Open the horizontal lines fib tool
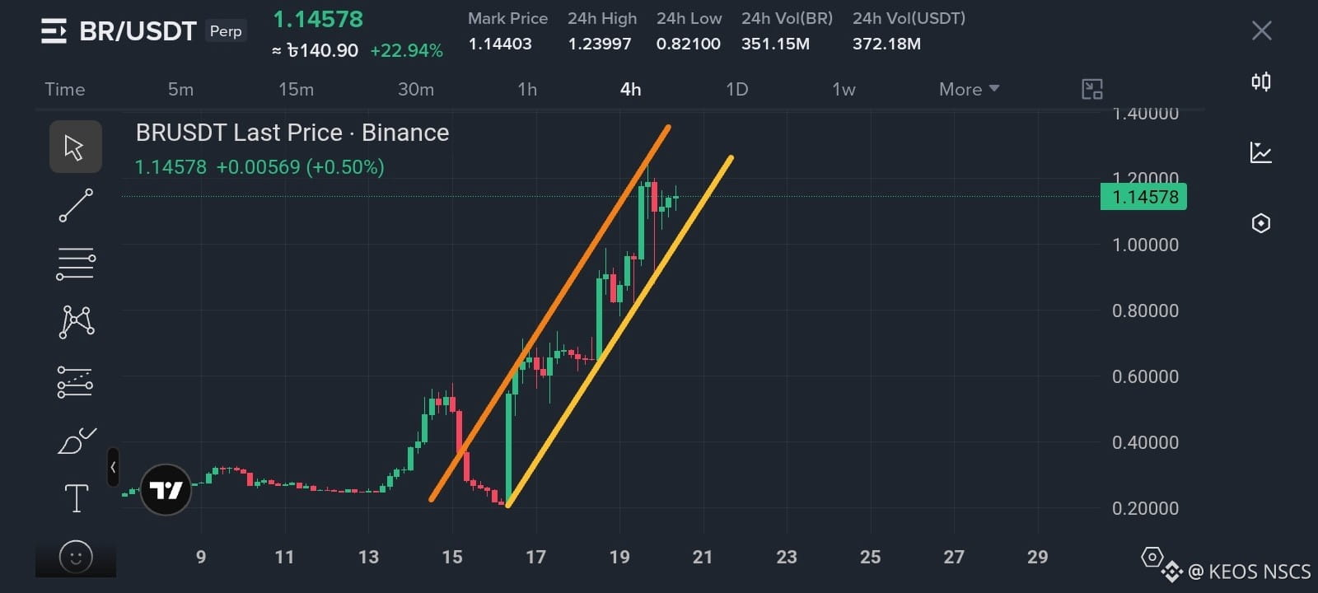 tap(76, 264)
